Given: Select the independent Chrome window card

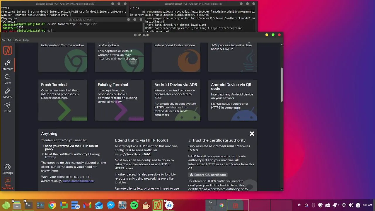Looking at the screenshot, I should [x=63, y=57].
